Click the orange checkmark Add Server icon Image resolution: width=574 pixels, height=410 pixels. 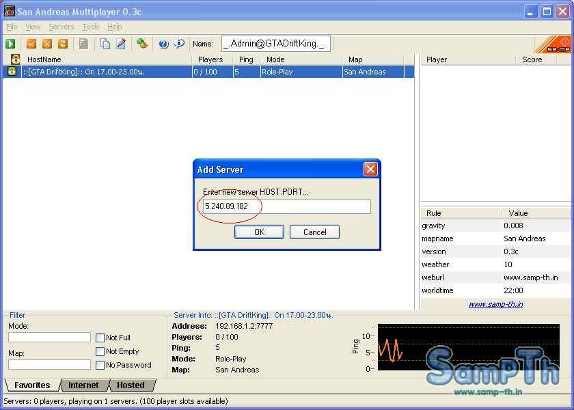31,44
